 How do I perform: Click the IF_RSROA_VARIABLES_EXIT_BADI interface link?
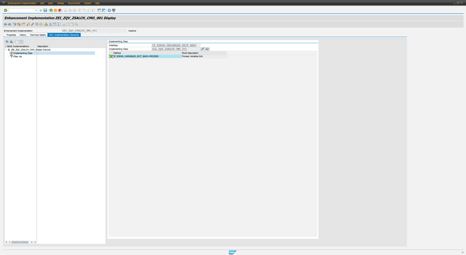pos(174,45)
